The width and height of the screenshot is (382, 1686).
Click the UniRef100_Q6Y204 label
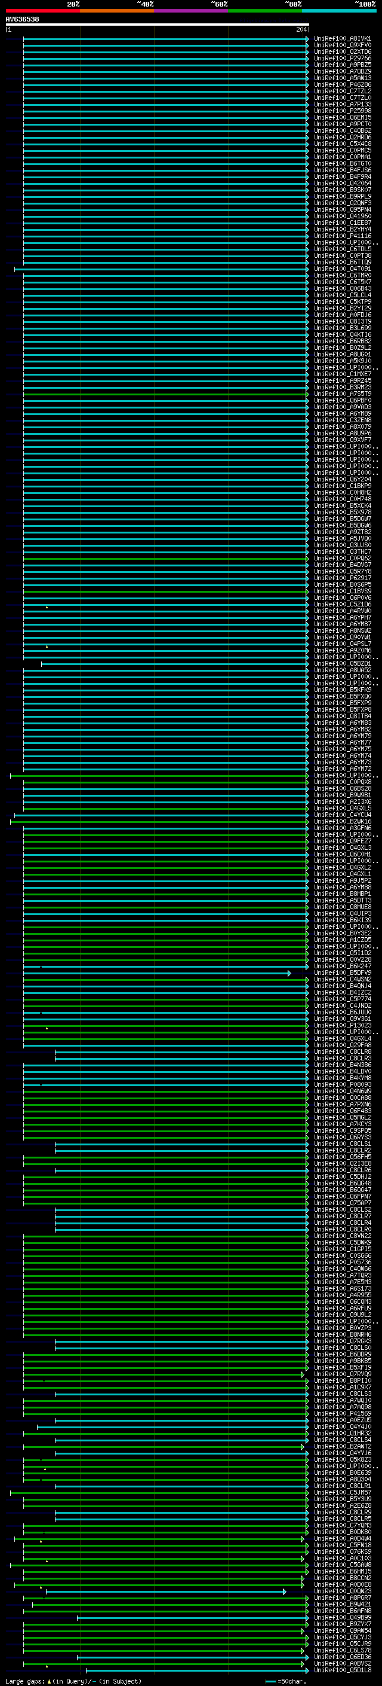click(x=342, y=479)
